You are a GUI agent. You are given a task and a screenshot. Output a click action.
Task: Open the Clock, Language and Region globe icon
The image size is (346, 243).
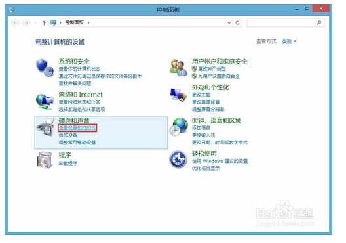click(178, 127)
